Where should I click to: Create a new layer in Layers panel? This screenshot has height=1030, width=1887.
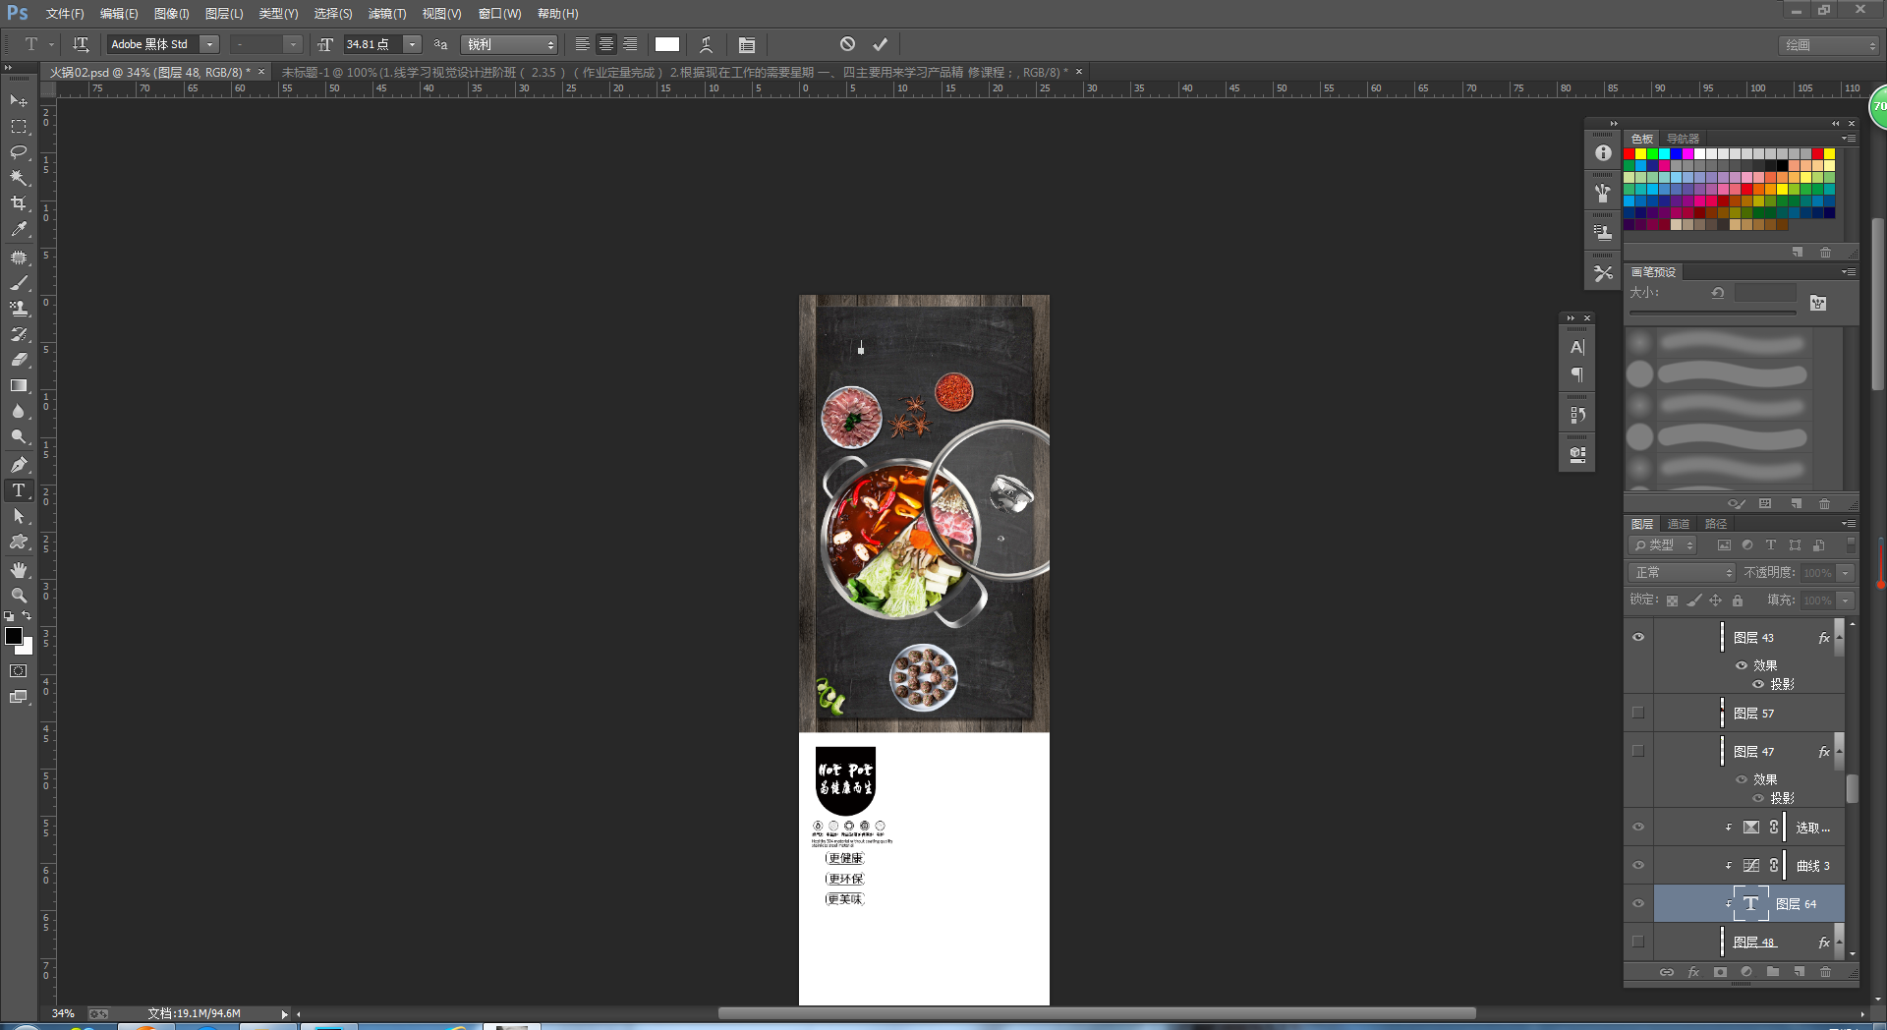click(1799, 972)
